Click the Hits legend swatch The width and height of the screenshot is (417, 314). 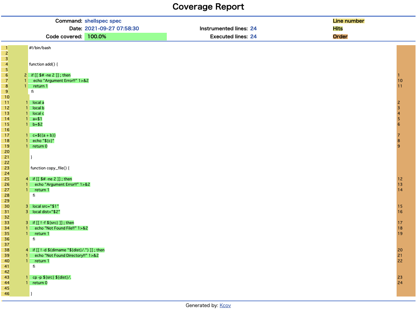pyautogui.click(x=338, y=28)
